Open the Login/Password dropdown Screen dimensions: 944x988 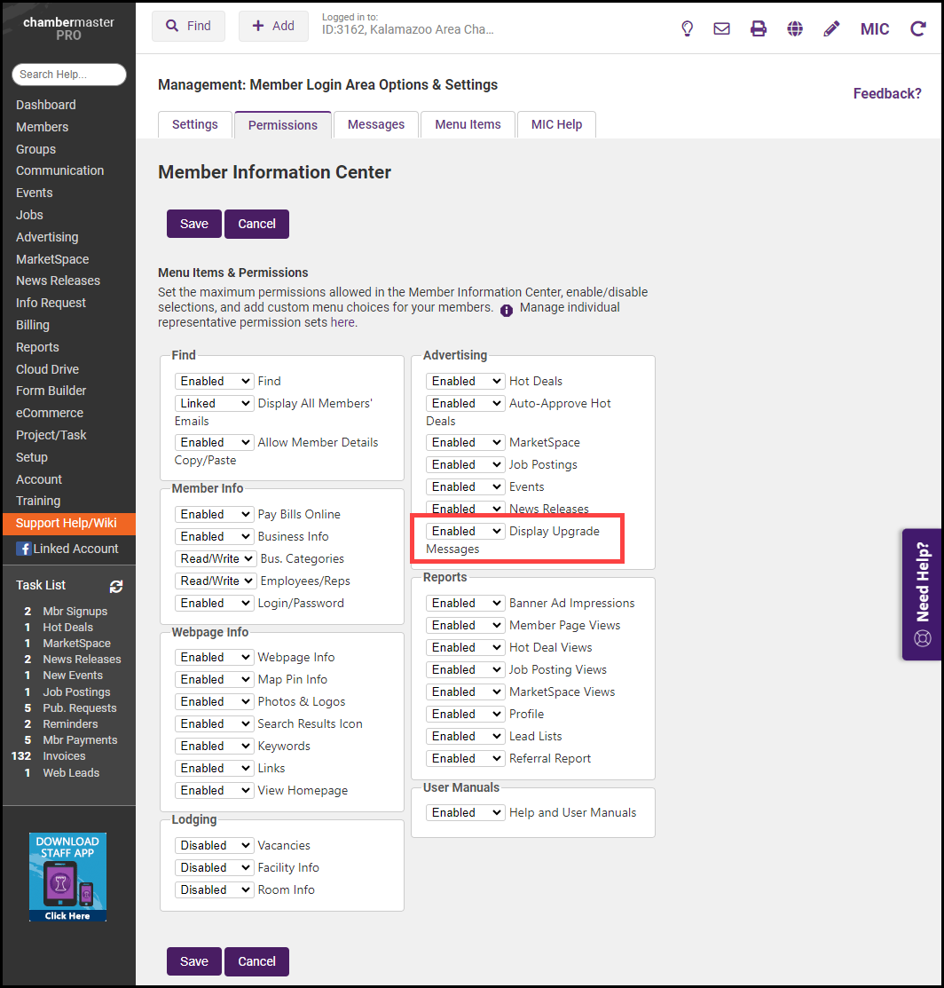tap(214, 603)
